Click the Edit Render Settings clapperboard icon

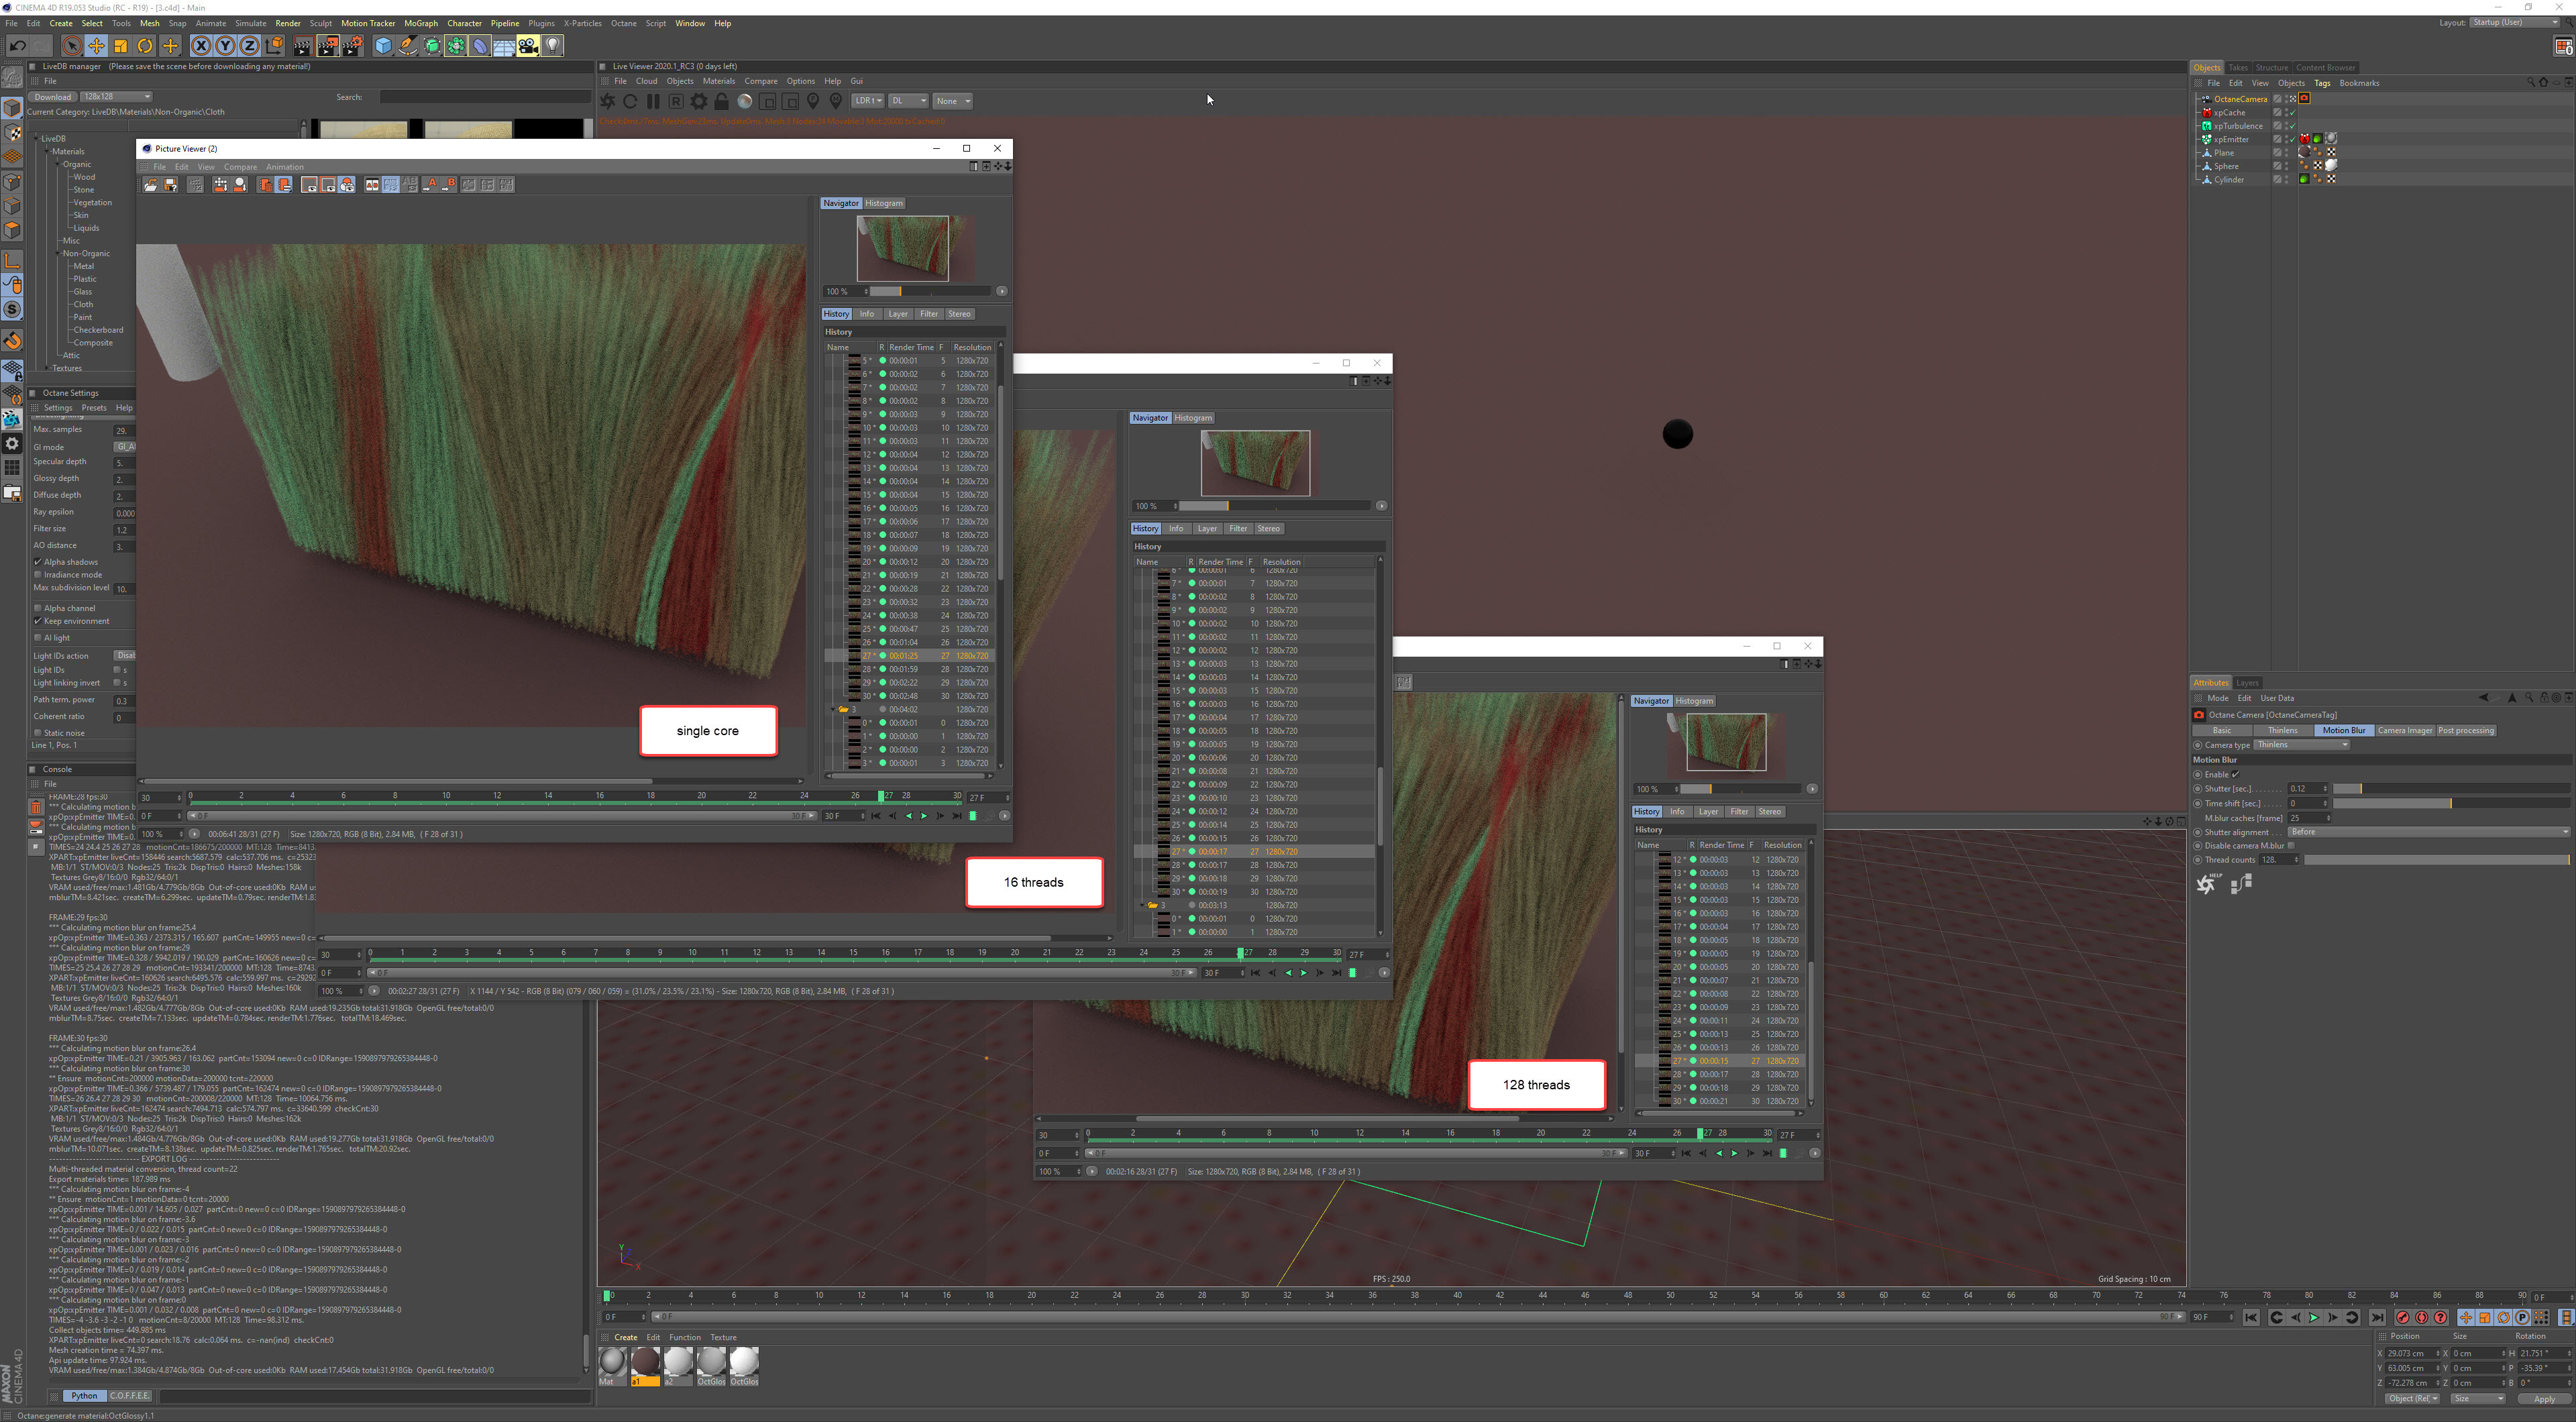pyautogui.click(x=353, y=46)
